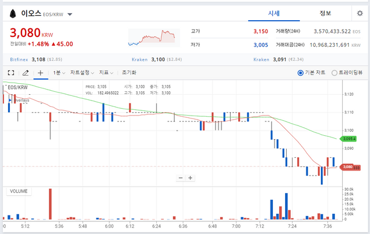Switch to the 정보 tab

[x=325, y=13]
